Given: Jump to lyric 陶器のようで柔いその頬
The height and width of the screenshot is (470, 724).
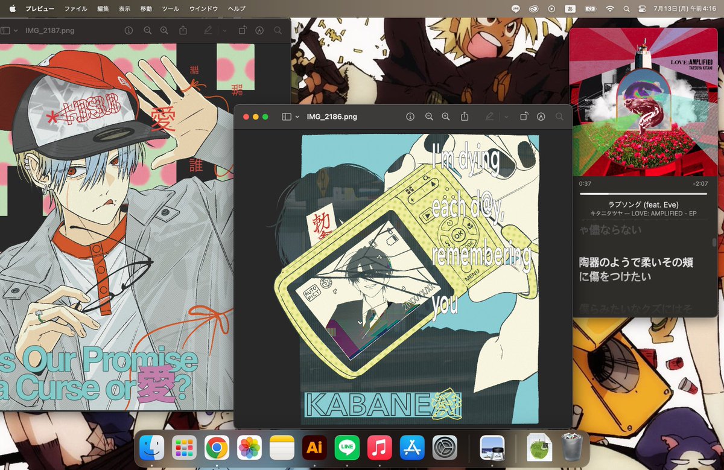Looking at the screenshot, I should click(x=636, y=263).
